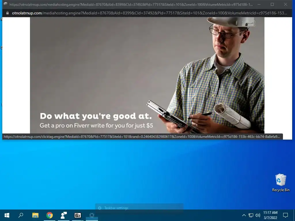Click 'Get a pro on Fiverr' ad text
This screenshot has height=221, width=295.
pyautogui.click(x=96, y=125)
